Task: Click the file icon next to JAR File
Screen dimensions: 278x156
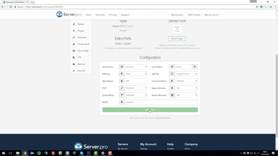Action: point(172,74)
